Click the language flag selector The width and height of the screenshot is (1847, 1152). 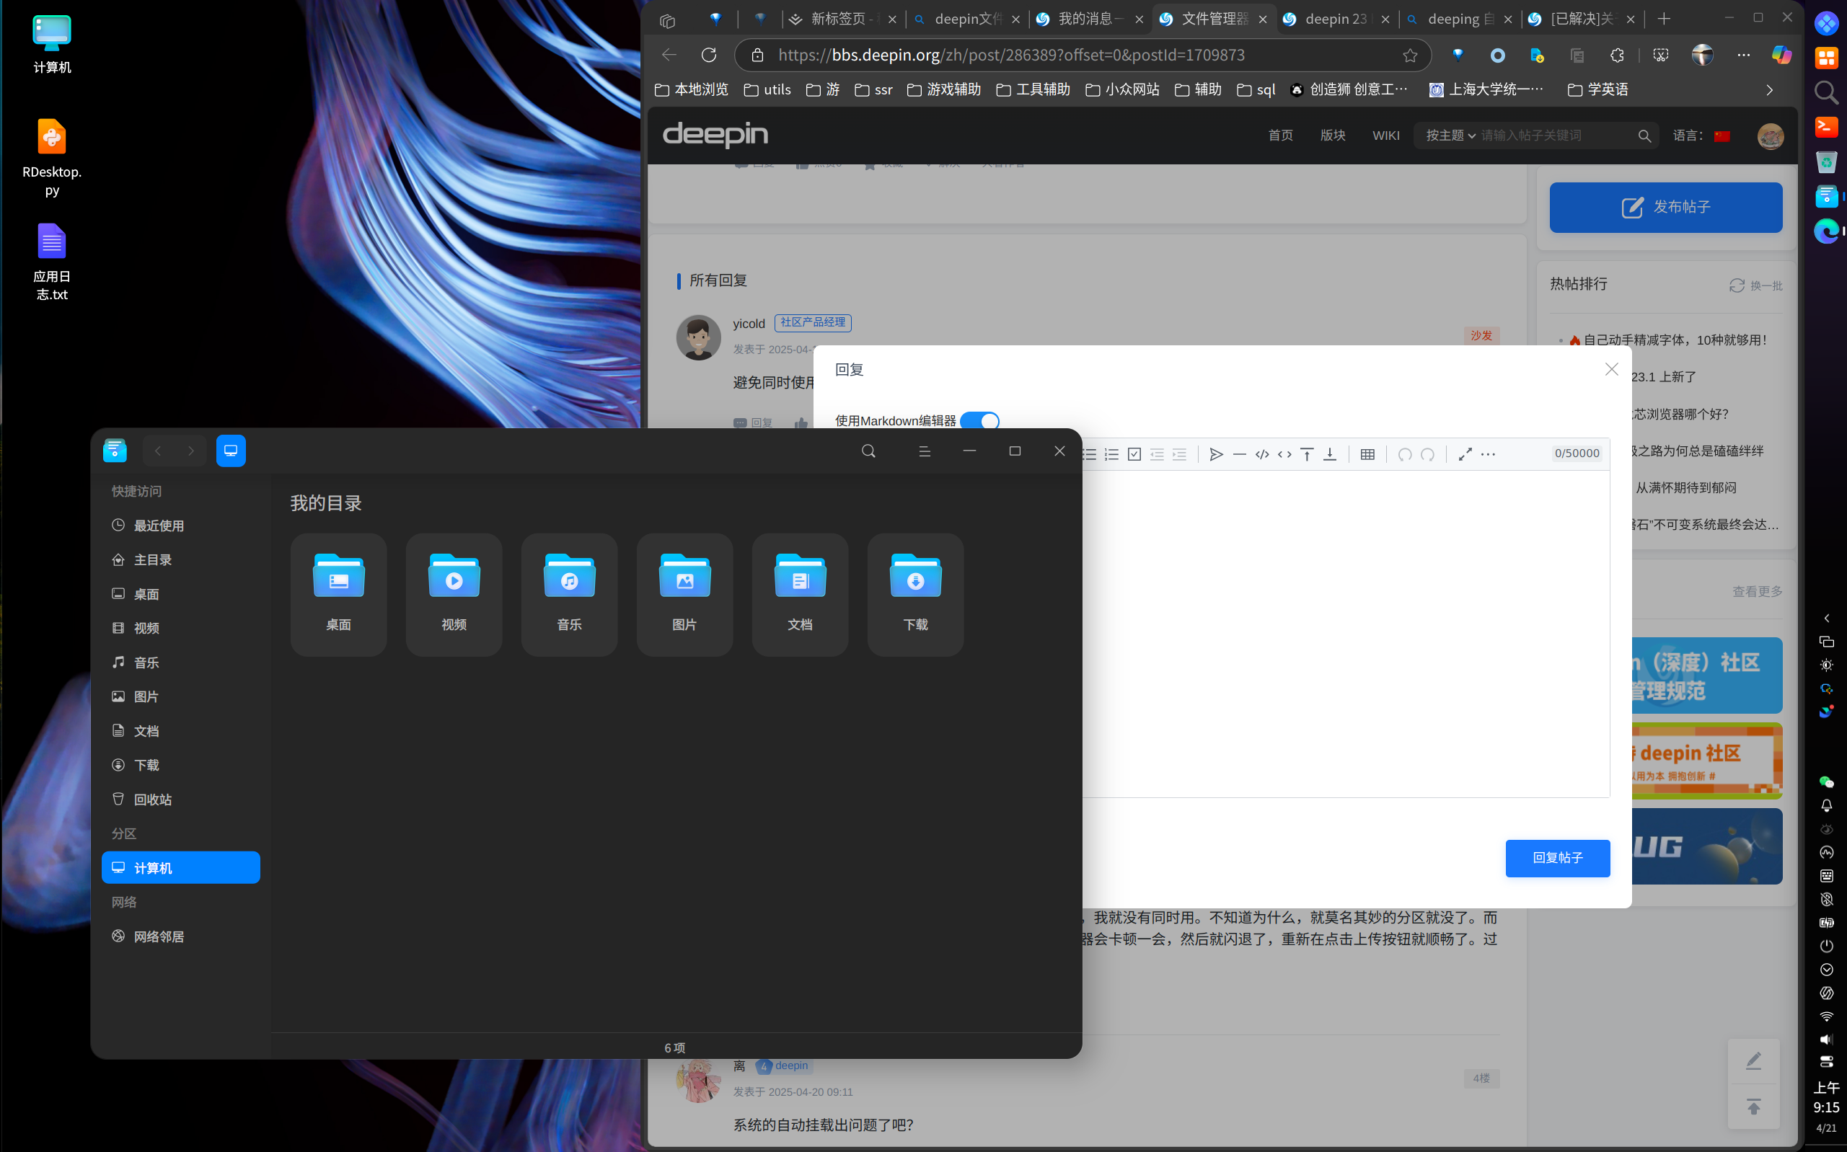(1722, 136)
